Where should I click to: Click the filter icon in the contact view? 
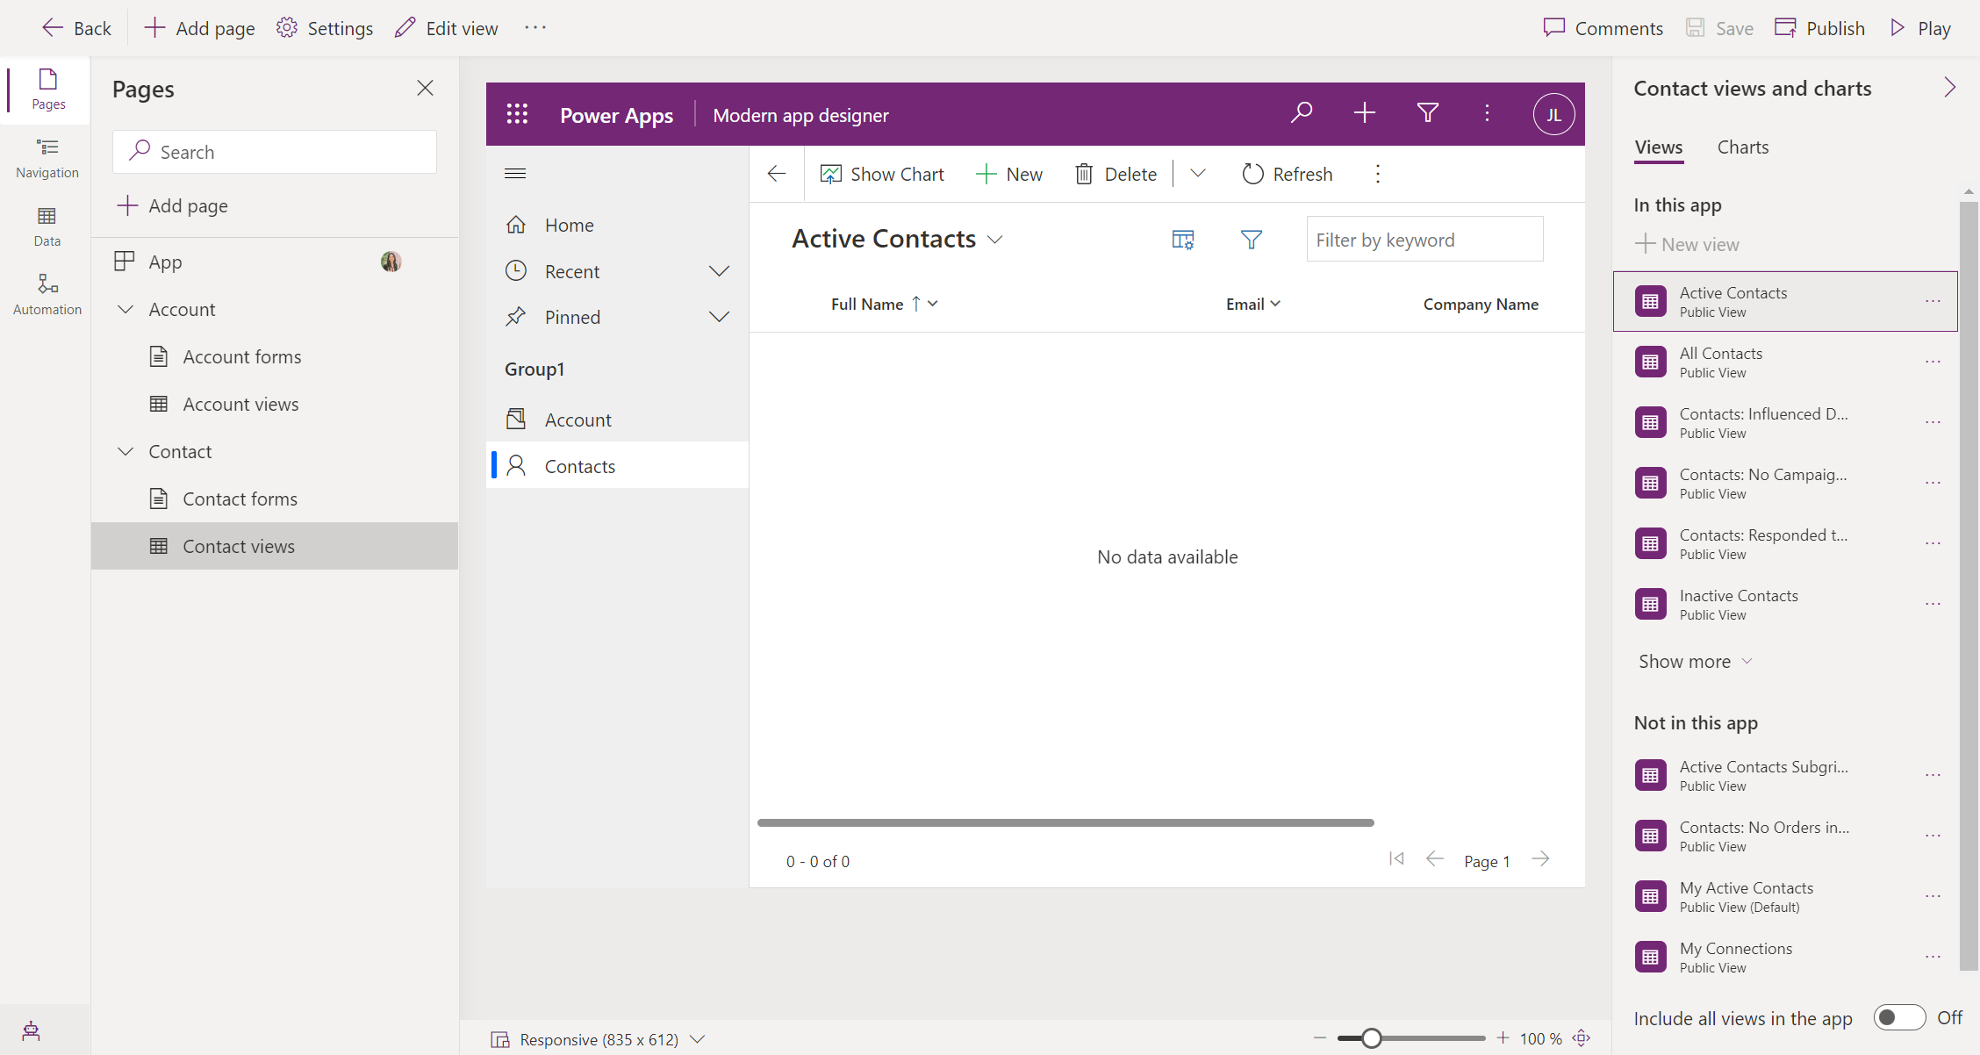[x=1251, y=240]
